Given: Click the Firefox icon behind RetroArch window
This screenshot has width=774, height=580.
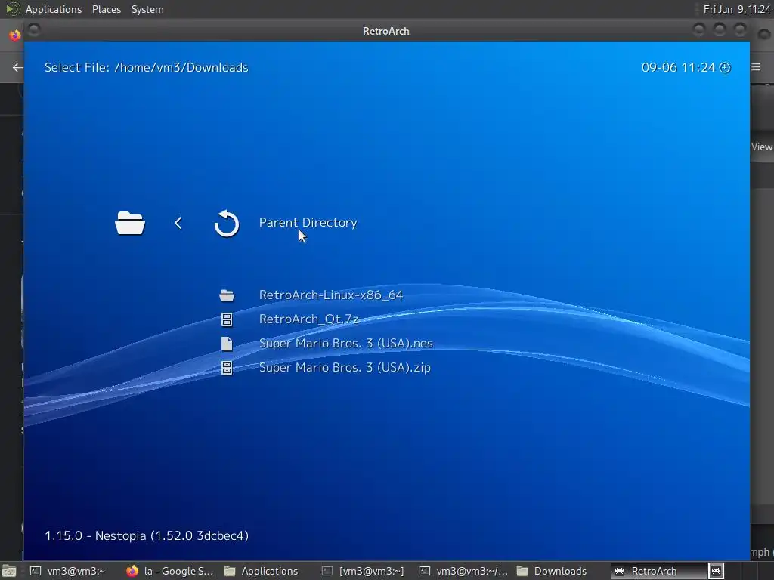Looking at the screenshot, I should point(15,35).
